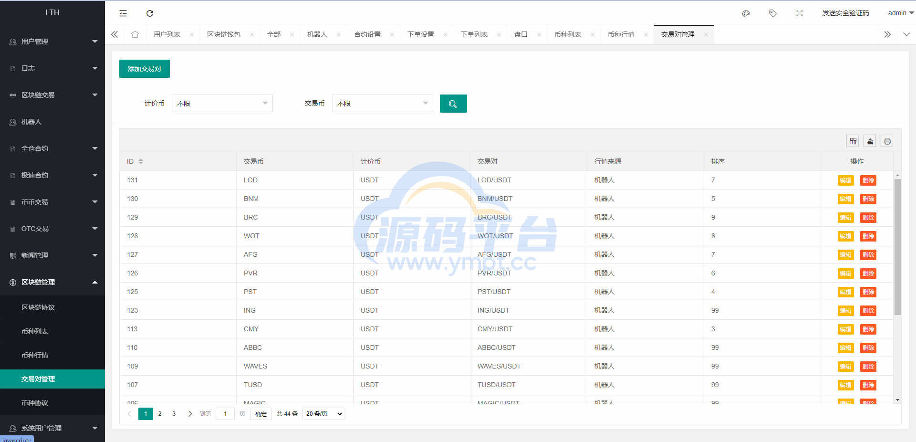Image resolution: width=916 pixels, height=442 pixels.
Task: Toggle fullscreen mode icon
Action: [x=800, y=13]
